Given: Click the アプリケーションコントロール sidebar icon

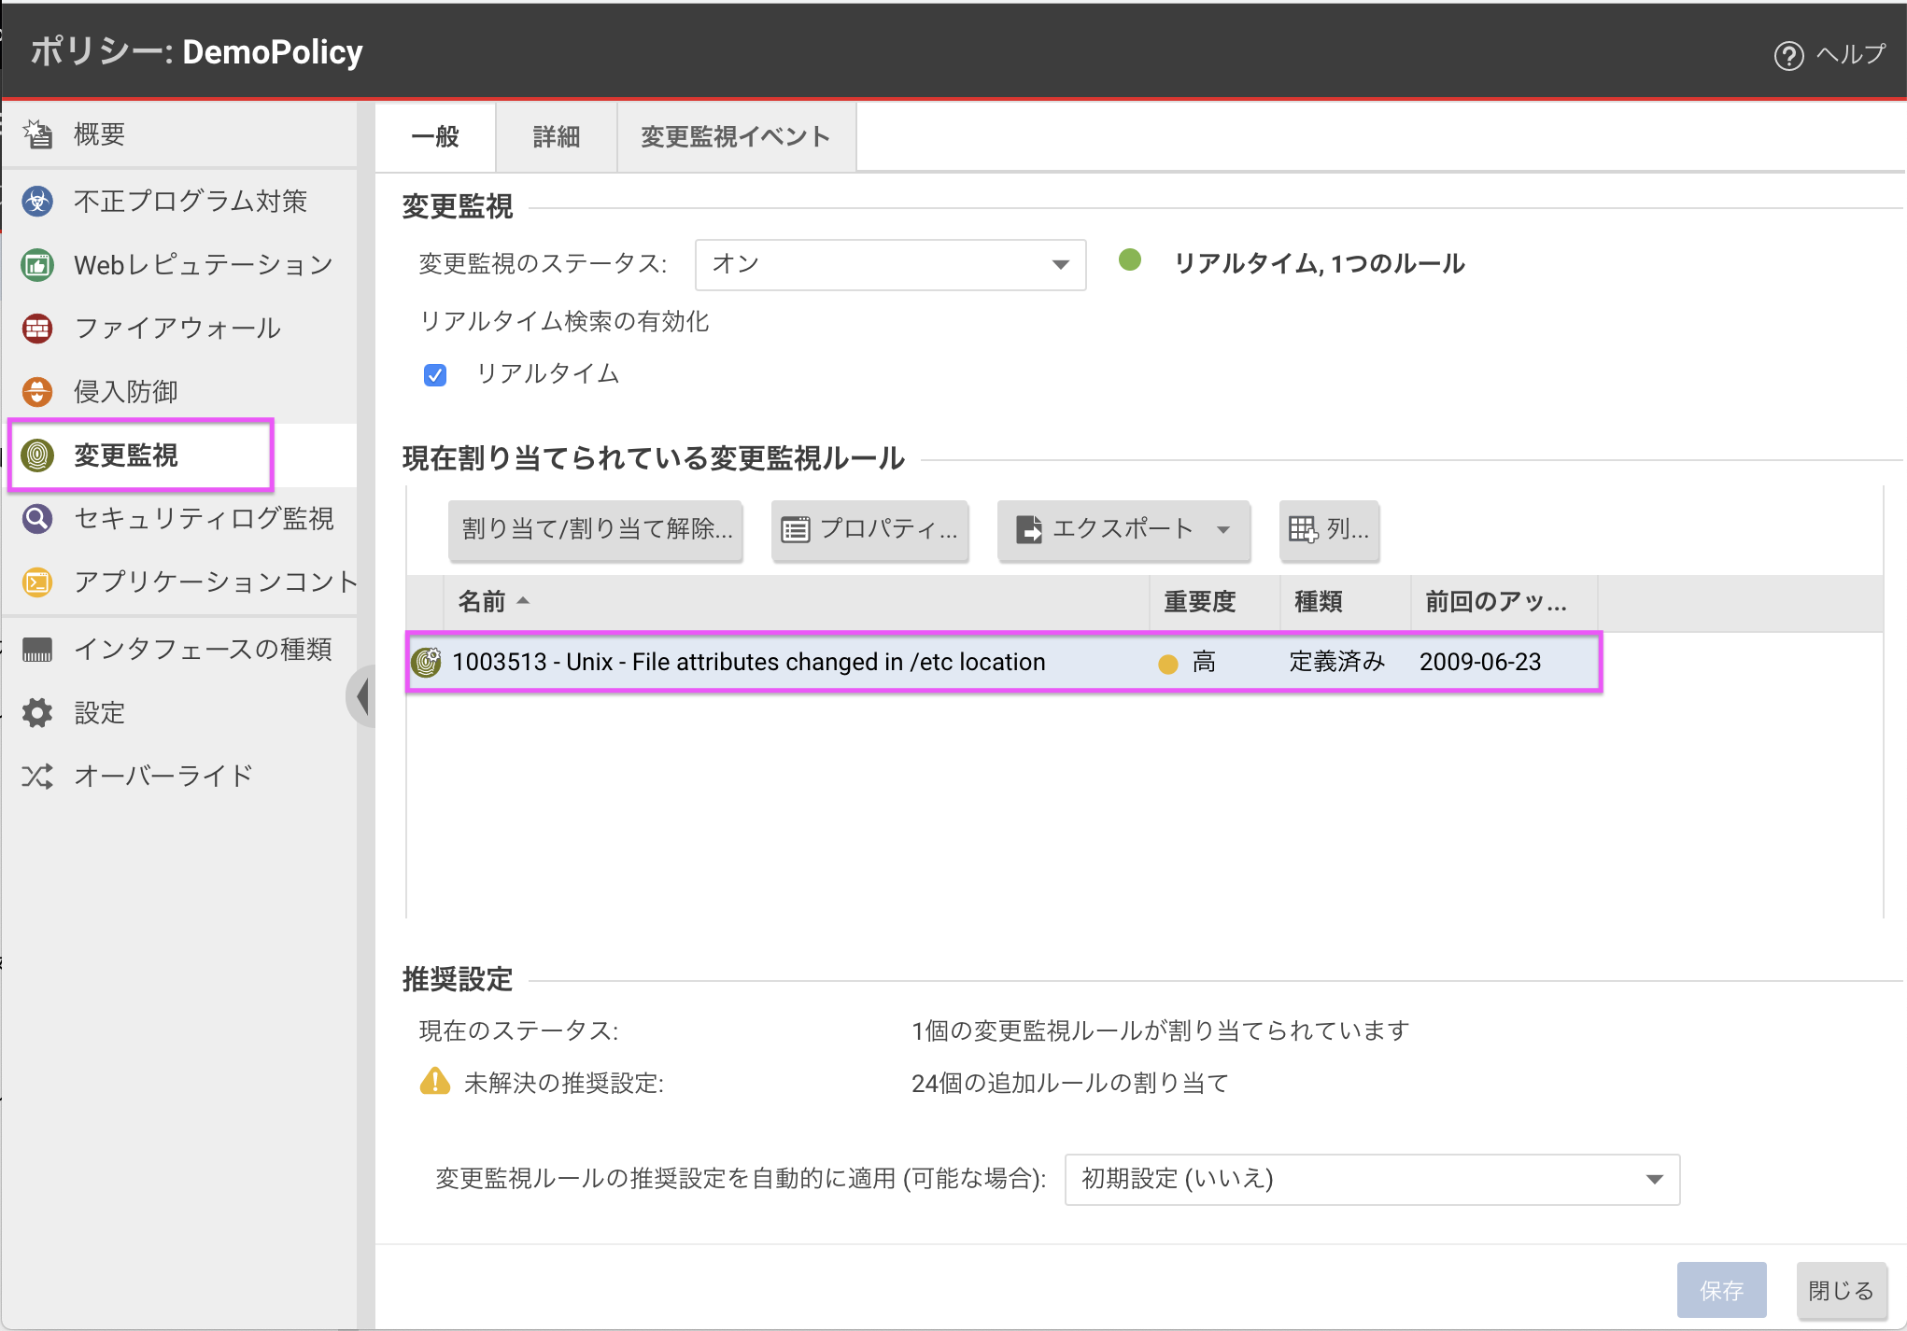Looking at the screenshot, I should point(36,582).
